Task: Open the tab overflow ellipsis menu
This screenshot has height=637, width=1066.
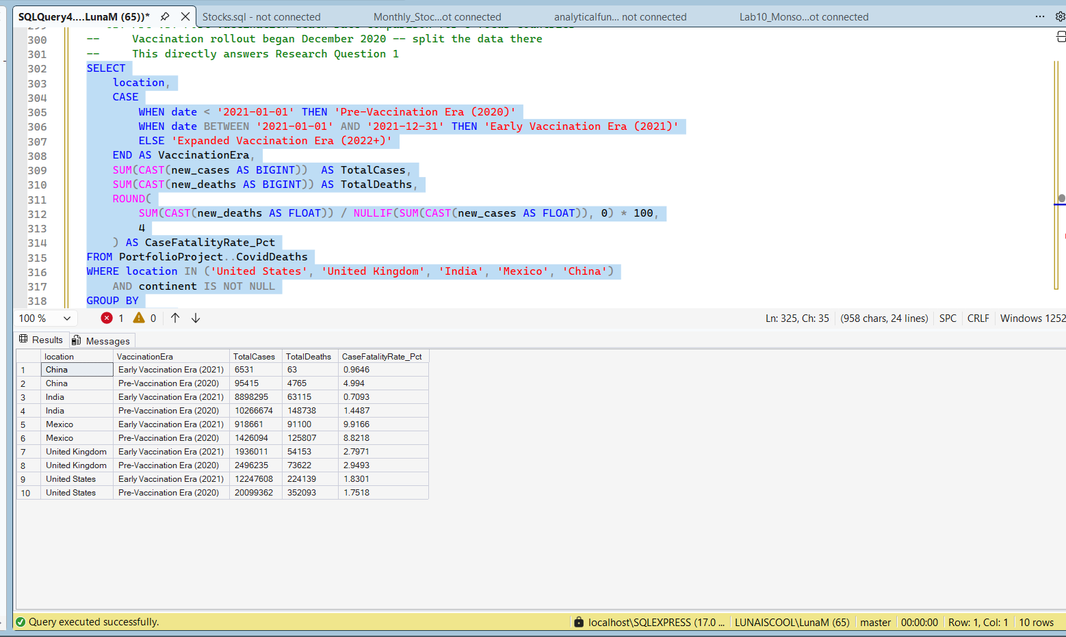Action: (x=1039, y=16)
